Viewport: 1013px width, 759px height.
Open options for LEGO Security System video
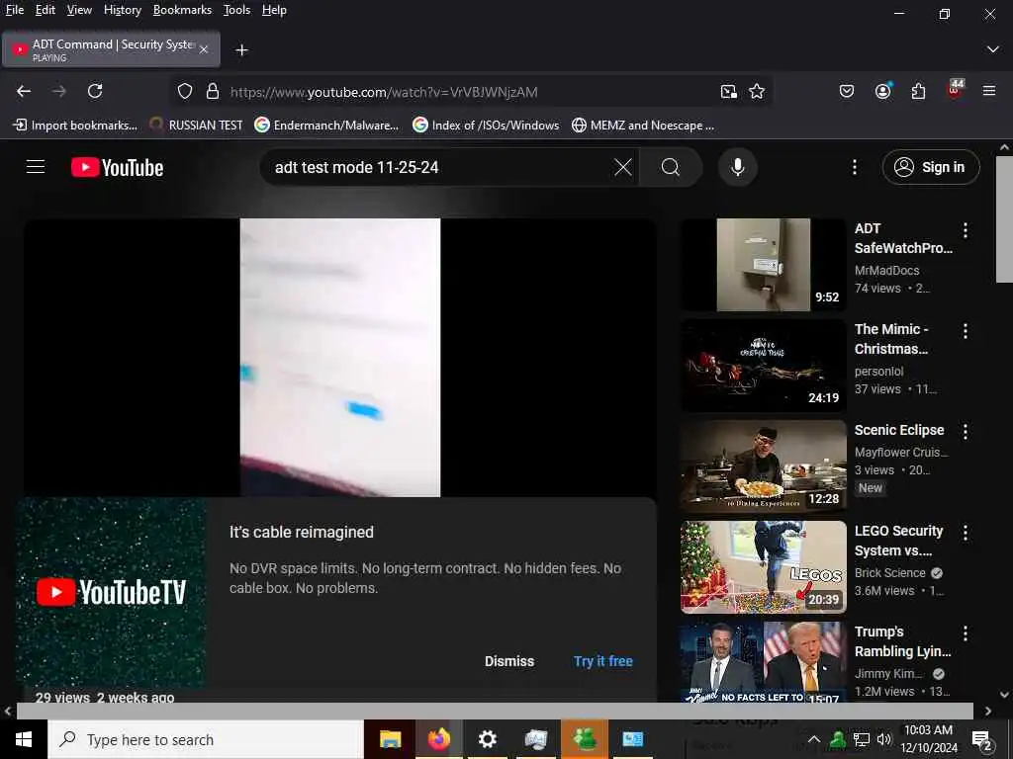966,533
